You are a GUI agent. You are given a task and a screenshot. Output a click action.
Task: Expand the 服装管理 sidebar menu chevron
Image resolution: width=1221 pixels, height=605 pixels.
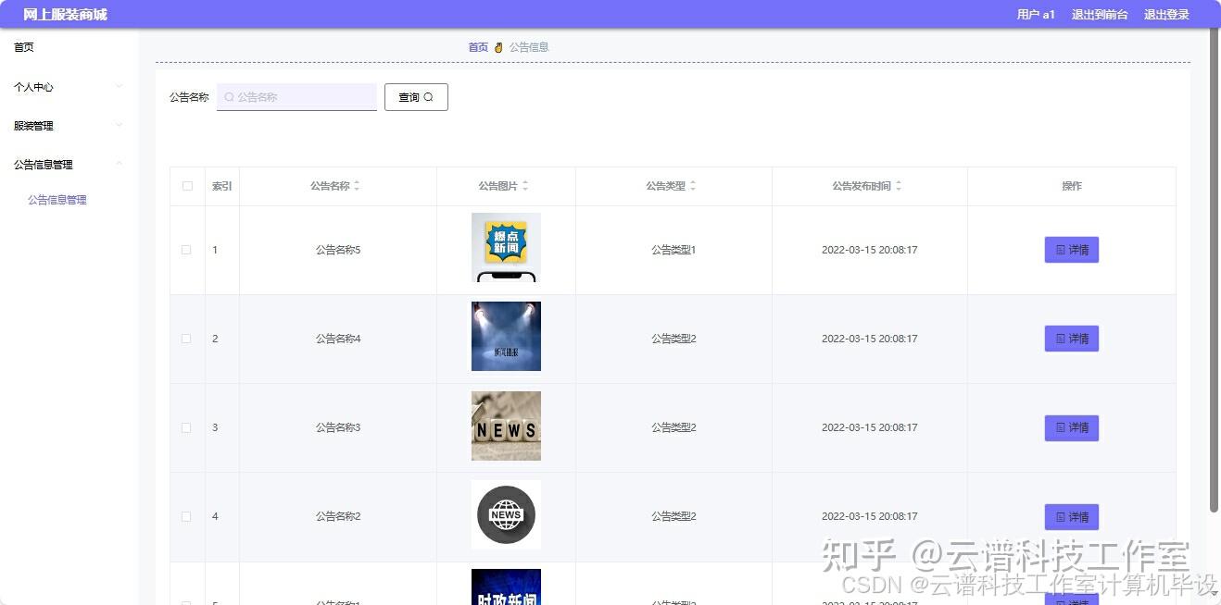click(x=119, y=126)
